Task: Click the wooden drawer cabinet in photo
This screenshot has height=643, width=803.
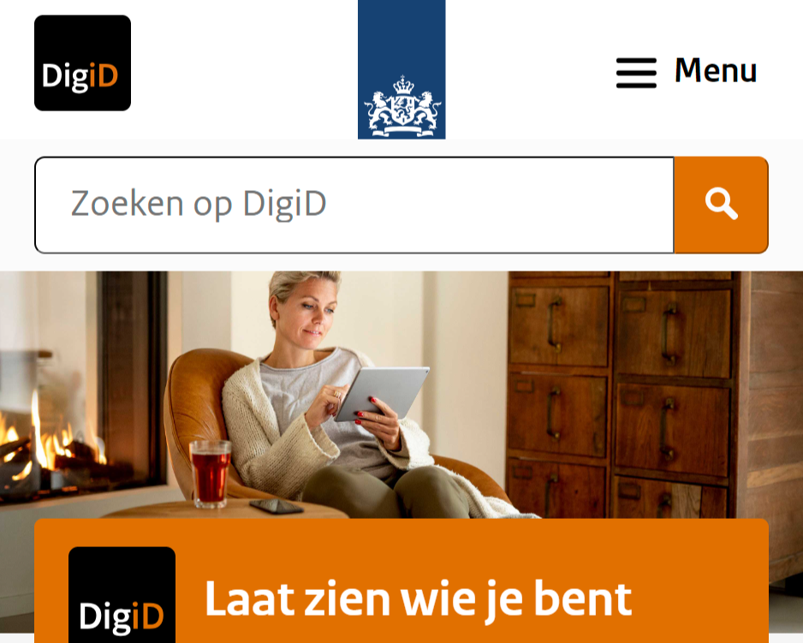Action: [654, 395]
